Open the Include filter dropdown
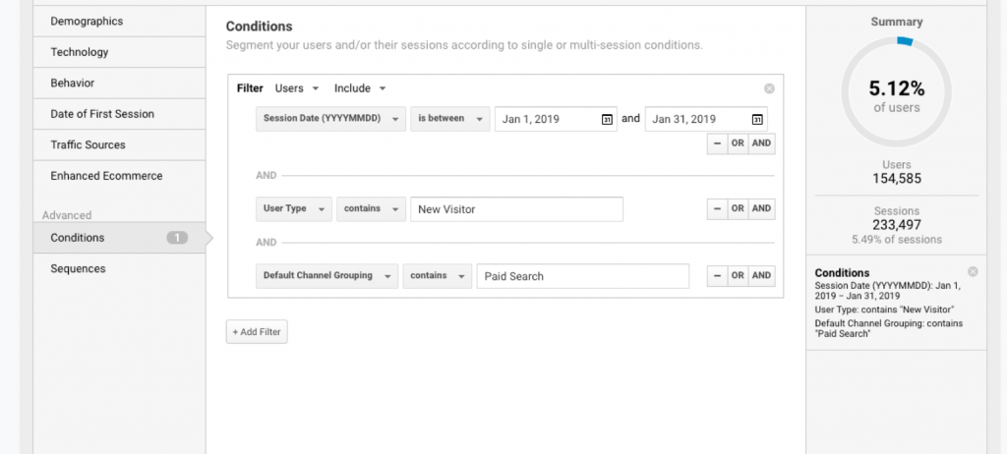The image size is (1007, 454). [360, 88]
